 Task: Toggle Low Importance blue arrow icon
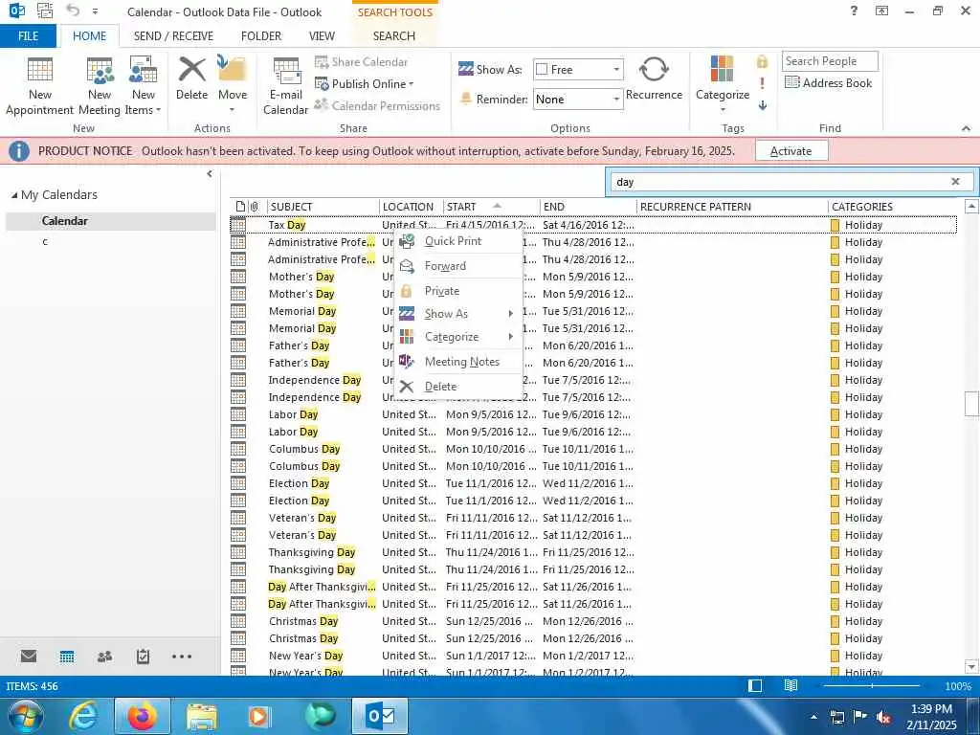point(763,105)
